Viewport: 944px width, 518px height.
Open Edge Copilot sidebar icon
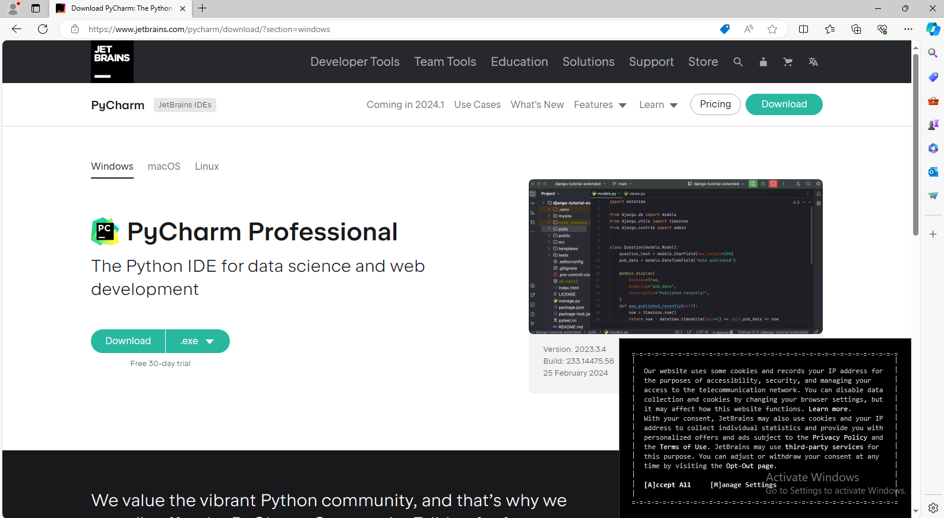[x=933, y=29]
